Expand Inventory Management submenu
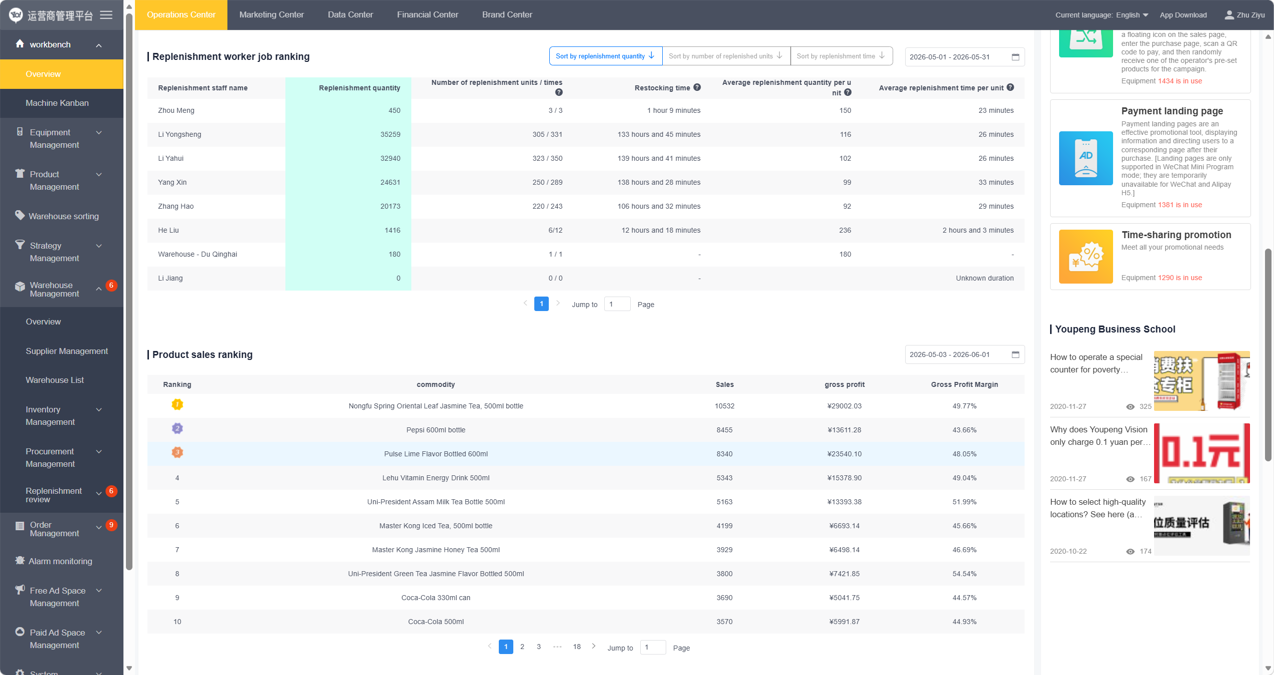1274x675 pixels. pyautogui.click(x=99, y=409)
